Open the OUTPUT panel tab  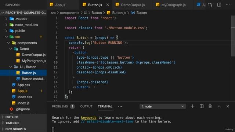pyautogui.click(x=86, y=106)
